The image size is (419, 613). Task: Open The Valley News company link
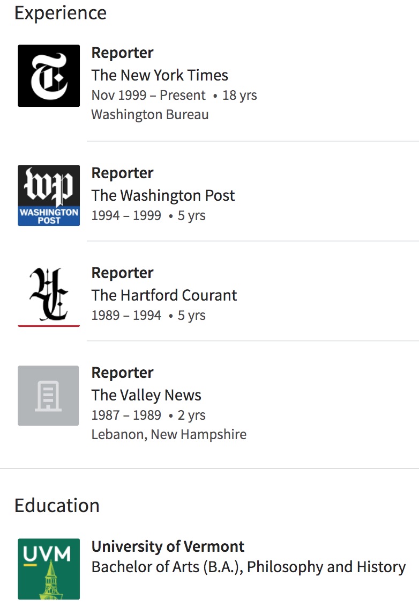[x=146, y=395]
